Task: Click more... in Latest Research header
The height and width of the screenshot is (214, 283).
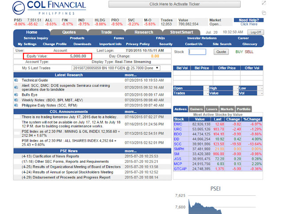Action: [130, 75]
